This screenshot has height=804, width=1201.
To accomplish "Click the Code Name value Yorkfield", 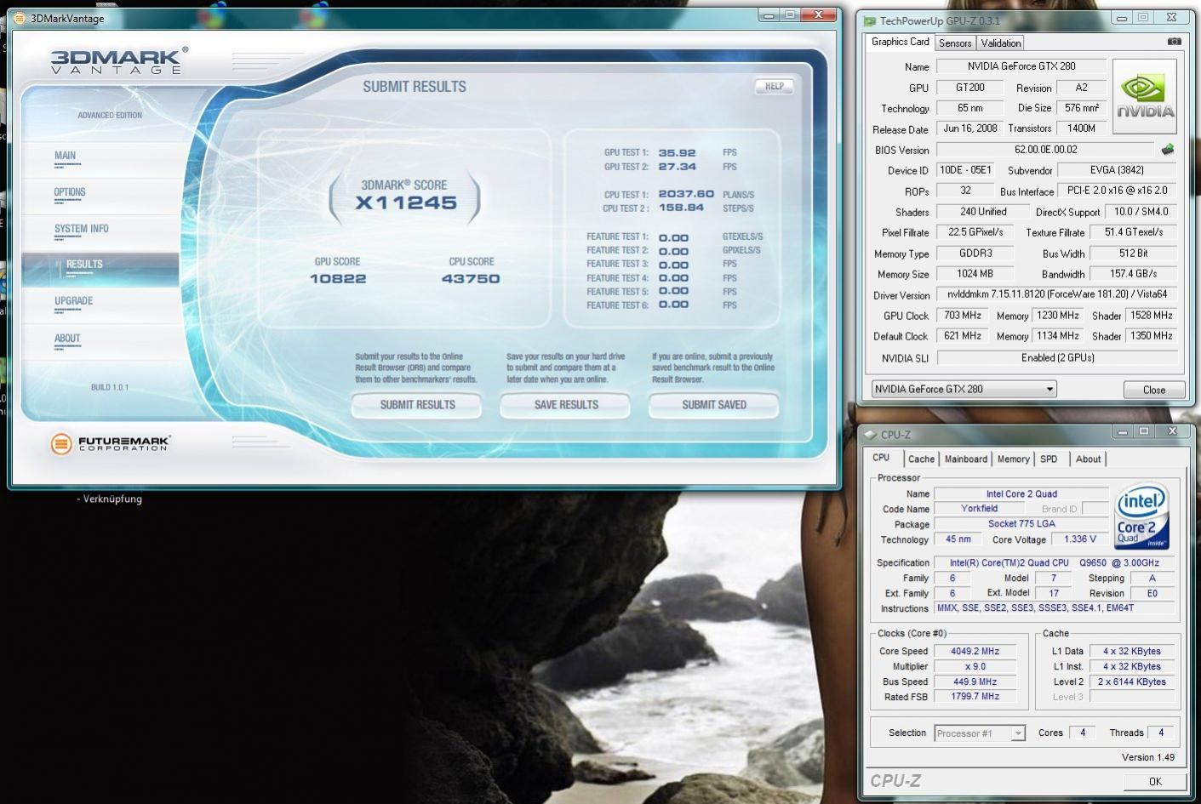I will pos(980,509).
